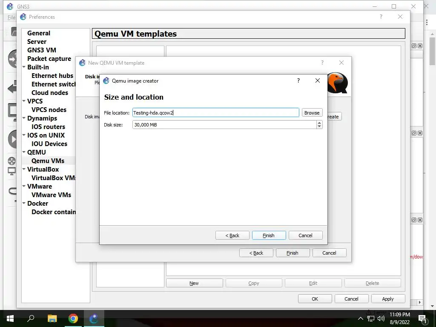The image size is (436, 327).
Task: Click GNS3 taskbar icon
Action: pos(94,318)
